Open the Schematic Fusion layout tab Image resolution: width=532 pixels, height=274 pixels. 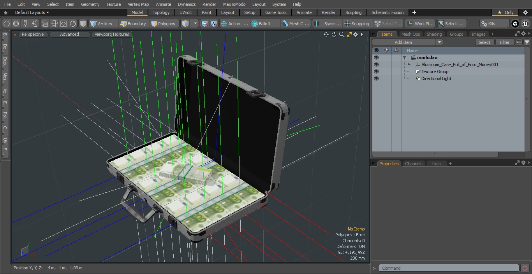pos(388,12)
